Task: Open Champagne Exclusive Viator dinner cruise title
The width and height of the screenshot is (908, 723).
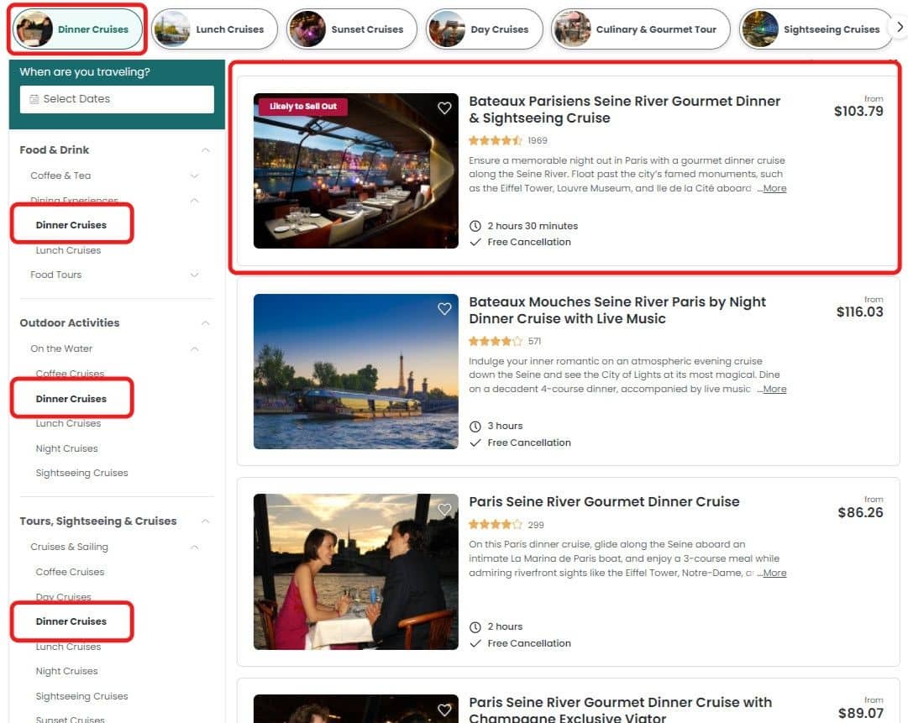Action: click(x=620, y=710)
